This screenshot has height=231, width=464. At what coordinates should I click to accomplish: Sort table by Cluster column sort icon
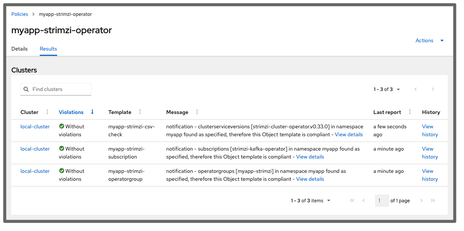click(x=47, y=112)
